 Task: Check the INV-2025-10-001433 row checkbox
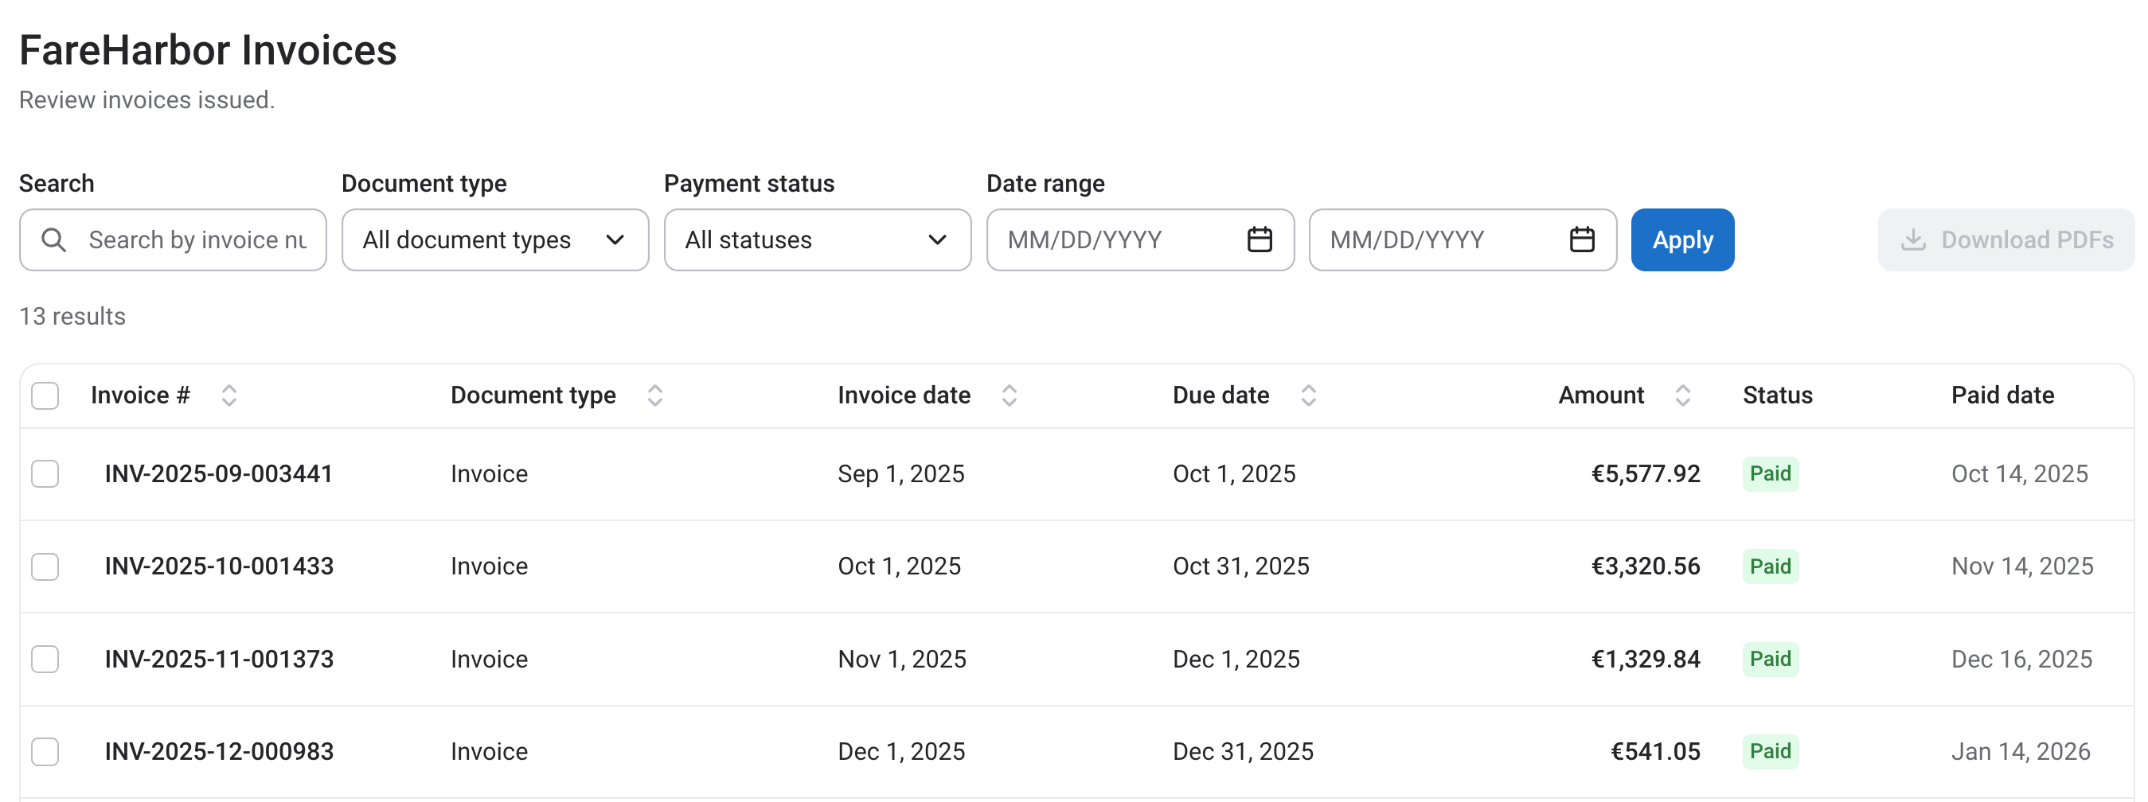[x=45, y=566]
